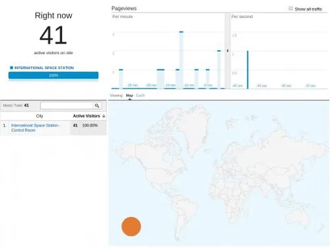
Task: Click the Per minute chart label
Action: tap(123, 16)
